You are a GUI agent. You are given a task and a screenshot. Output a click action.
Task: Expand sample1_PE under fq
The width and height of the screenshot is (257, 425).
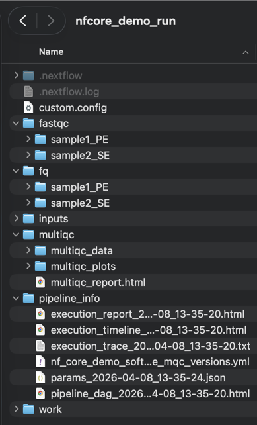point(28,187)
